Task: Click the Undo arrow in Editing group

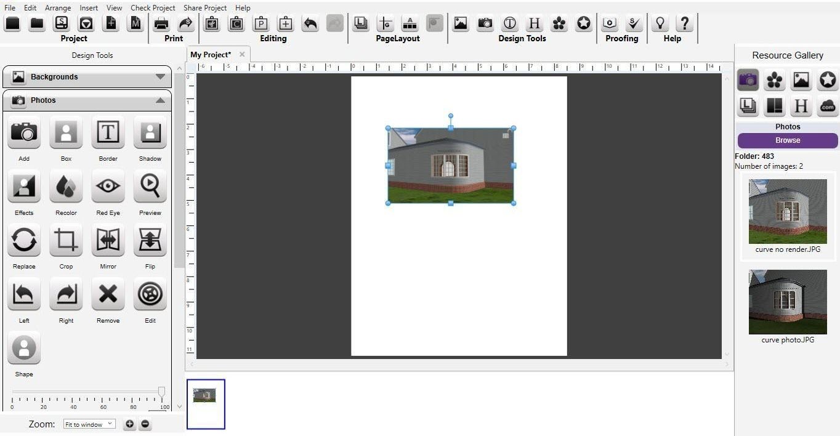Action: pyautogui.click(x=310, y=23)
